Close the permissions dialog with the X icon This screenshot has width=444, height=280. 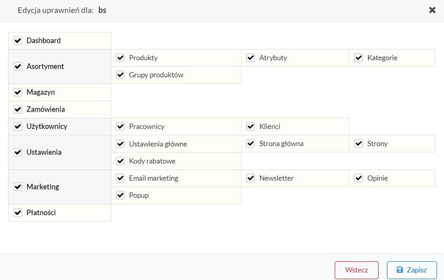432,10
